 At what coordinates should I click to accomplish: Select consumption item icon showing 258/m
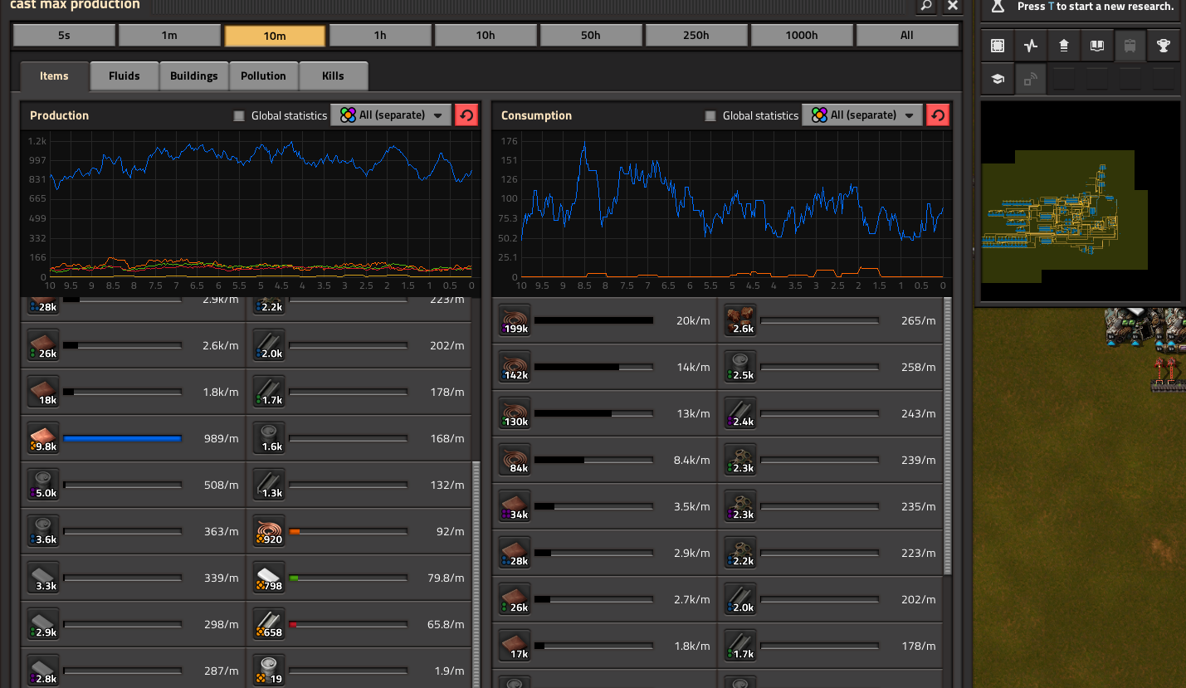coord(740,367)
